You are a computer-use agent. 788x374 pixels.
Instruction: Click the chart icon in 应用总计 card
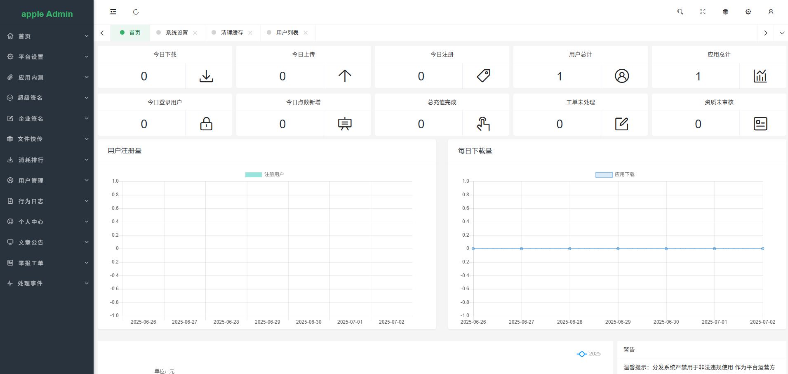tap(760, 76)
